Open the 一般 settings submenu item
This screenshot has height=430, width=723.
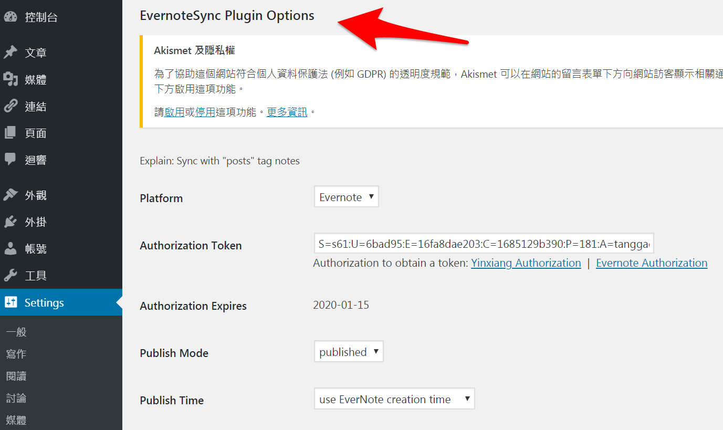pyautogui.click(x=16, y=332)
